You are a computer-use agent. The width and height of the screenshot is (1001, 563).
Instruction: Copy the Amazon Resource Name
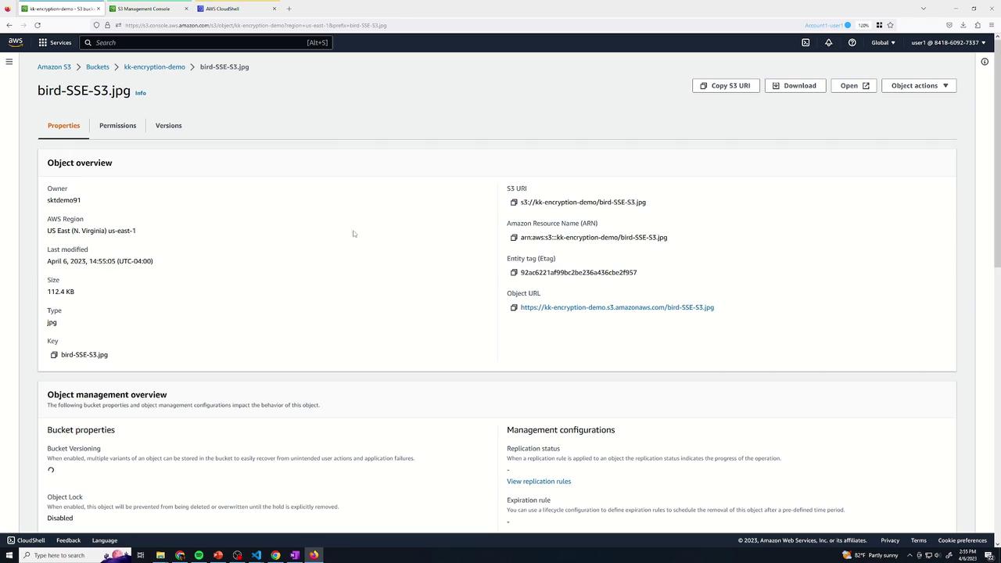pos(514,238)
